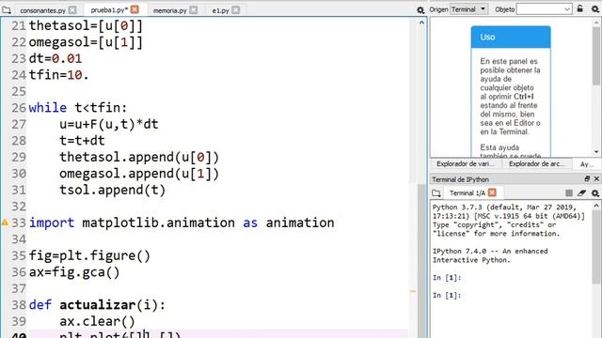This screenshot has width=602, height=338.
Task: Click the 'omegasol=[u[1]]' line
Action: pyautogui.click(x=86, y=42)
